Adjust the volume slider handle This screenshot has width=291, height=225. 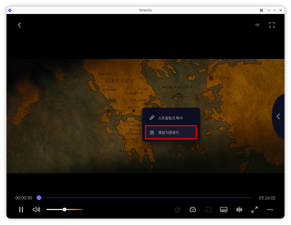64,210
